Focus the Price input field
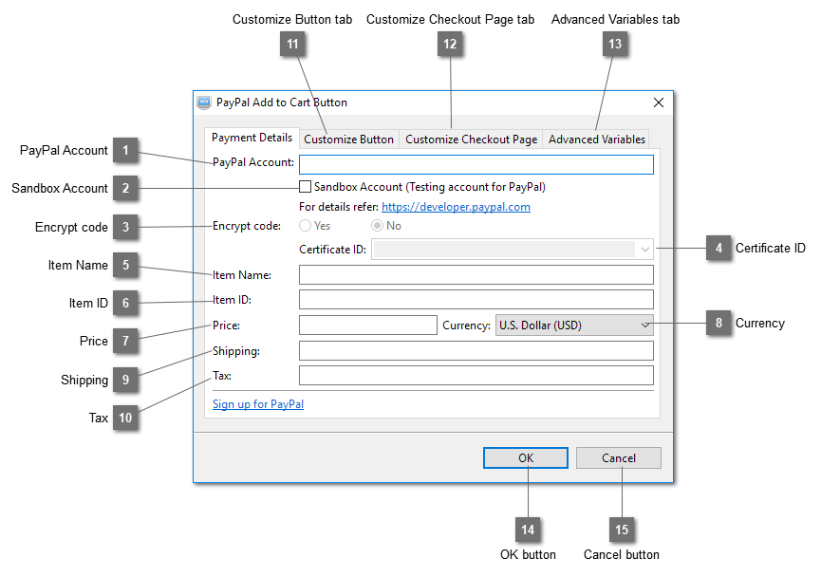This screenshot has height=577, width=821. point(367,326)
